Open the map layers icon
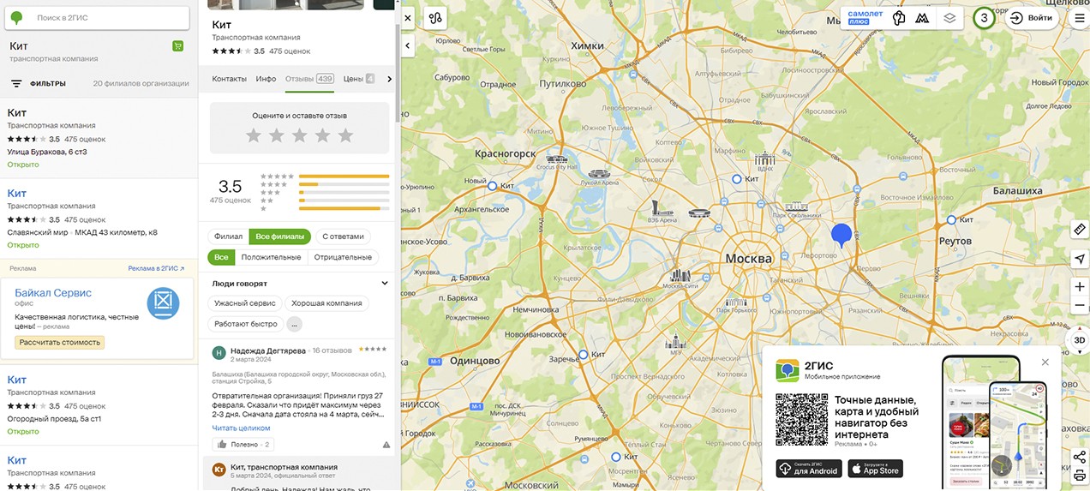Image resolution: width=1090 pixels, height=491 pixels. [x=949, y=18]
